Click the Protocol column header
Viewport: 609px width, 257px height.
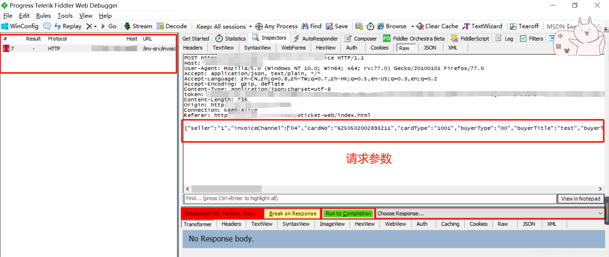pyautogui.click(x=57, y=39)
